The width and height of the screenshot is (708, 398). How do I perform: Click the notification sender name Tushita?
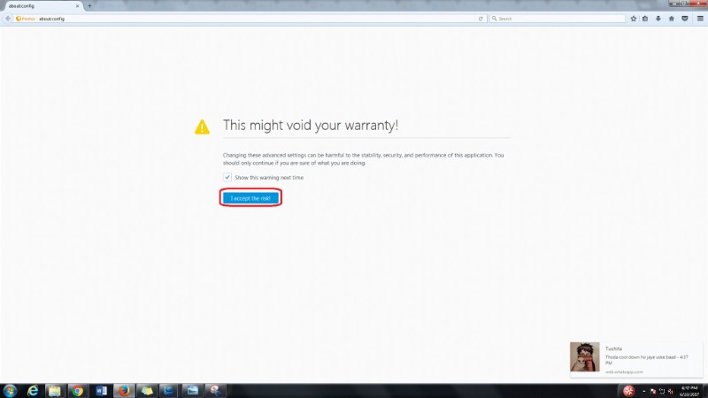613,348
